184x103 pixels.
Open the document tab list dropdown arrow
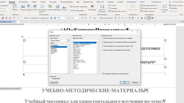(x=181, y=22)
